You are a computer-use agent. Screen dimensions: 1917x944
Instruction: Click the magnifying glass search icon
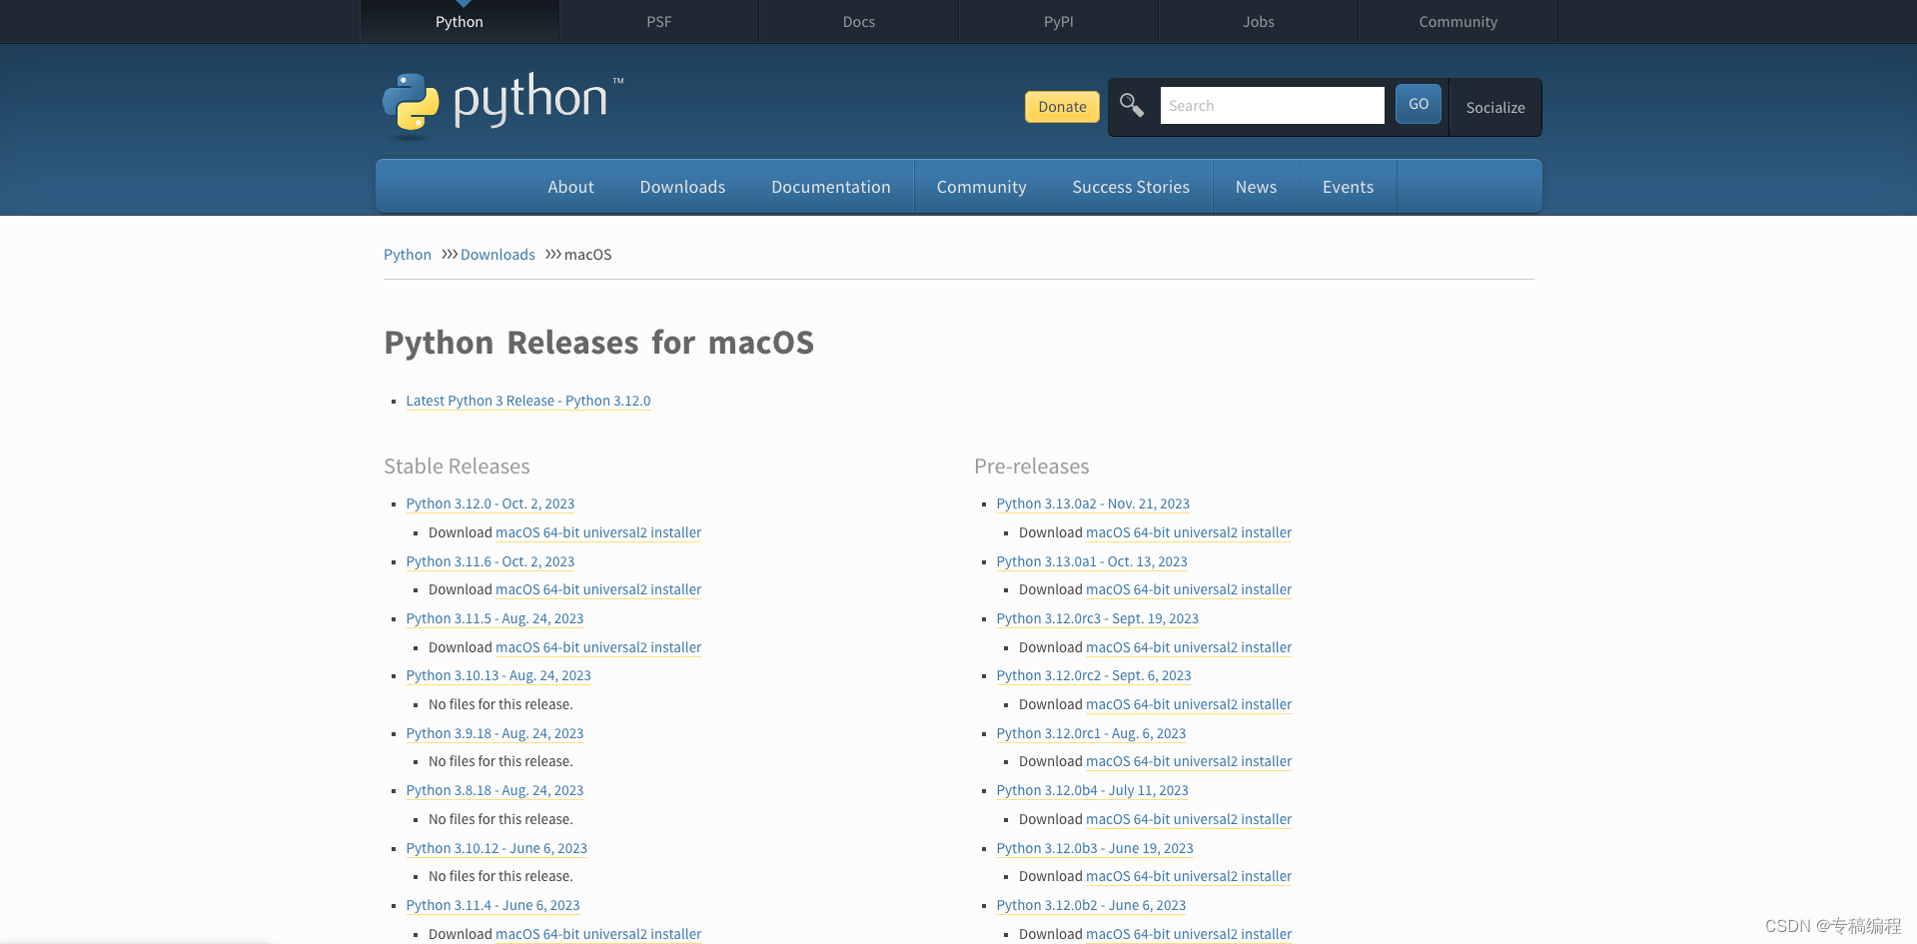point(1132,105)
